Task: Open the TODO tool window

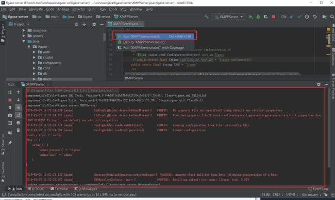Action: click(x=36, y=189)
